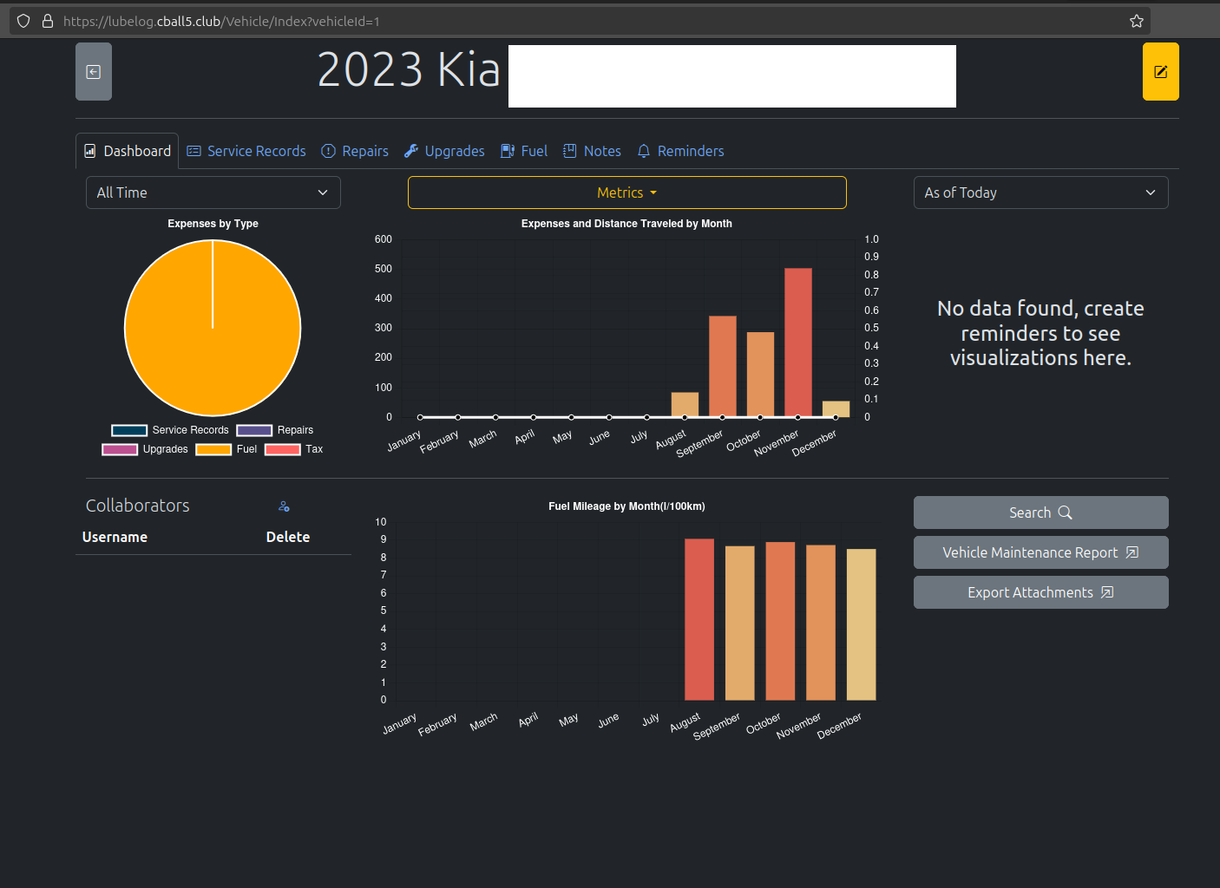Expand the As of Today dropdown
The image size is (1220, 888).
[1041, 193]
